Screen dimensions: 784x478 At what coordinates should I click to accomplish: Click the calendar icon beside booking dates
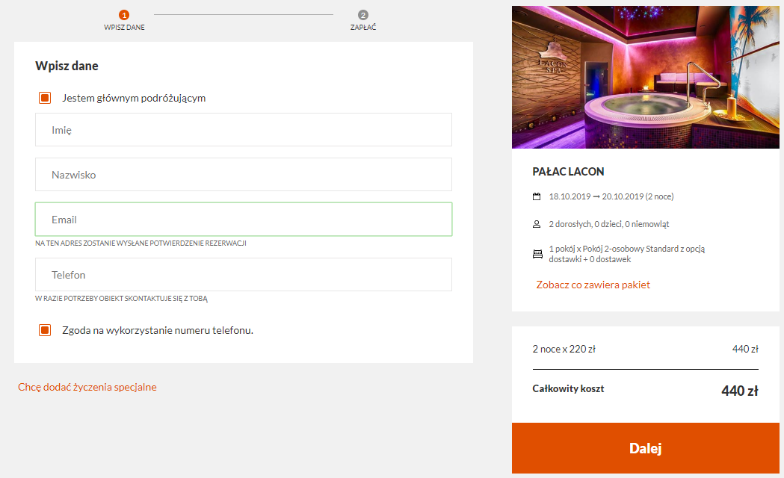(x=537, y=196)
